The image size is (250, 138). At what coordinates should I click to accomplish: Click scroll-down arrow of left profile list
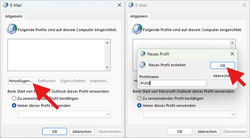pos(107,68)
